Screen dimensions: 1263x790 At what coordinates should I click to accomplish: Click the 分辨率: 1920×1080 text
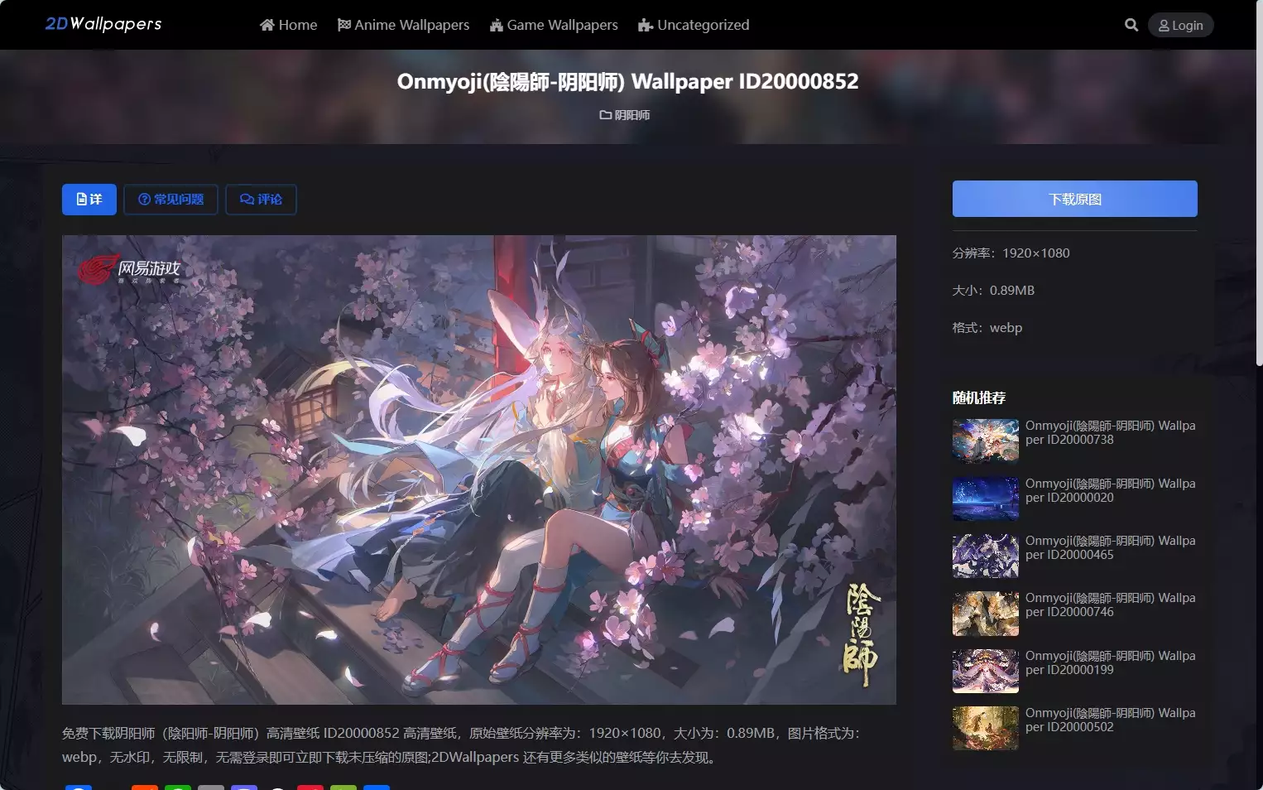click(1011, 253)
